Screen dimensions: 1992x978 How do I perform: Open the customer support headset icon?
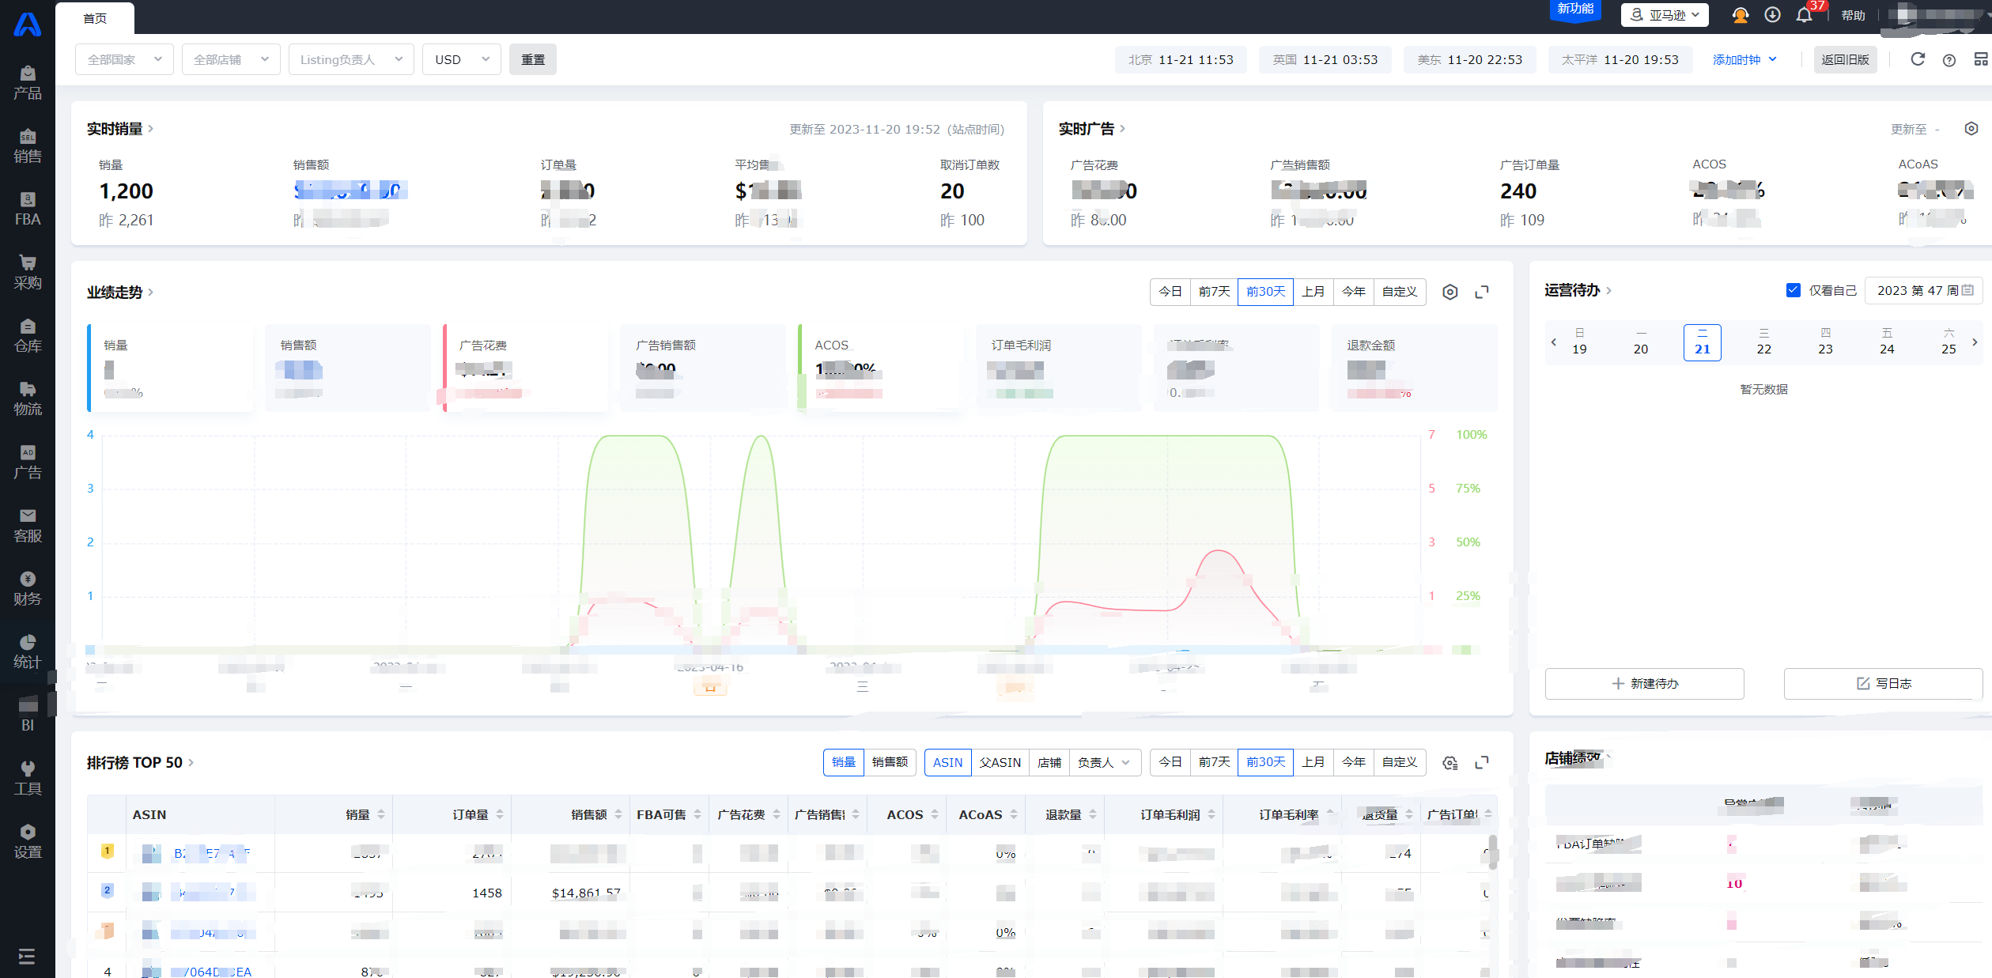[1740, 15]
